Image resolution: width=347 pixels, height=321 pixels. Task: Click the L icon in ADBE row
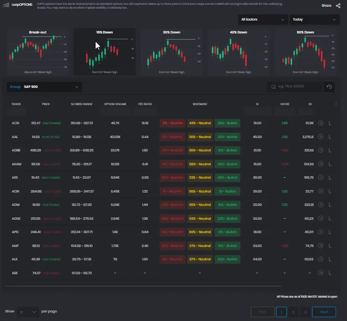330,150
